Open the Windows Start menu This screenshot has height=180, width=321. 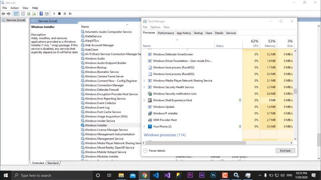click(x=6, y=175)
